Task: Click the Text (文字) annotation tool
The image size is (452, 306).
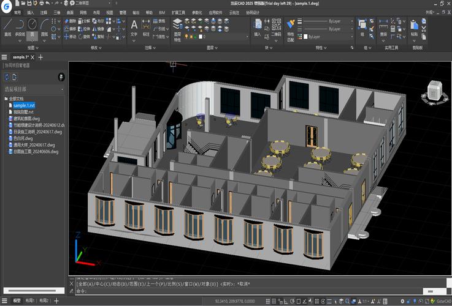Action: coord(134,27)
